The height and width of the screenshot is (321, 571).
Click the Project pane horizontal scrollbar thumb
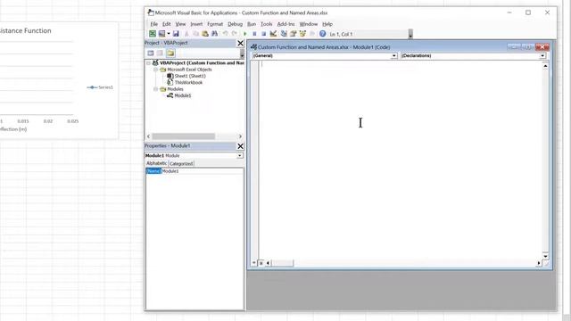click(x=183, y=136)
